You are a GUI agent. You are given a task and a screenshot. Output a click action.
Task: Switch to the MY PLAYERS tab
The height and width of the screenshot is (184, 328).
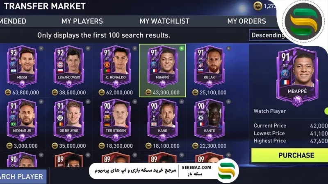click(82, 21)
